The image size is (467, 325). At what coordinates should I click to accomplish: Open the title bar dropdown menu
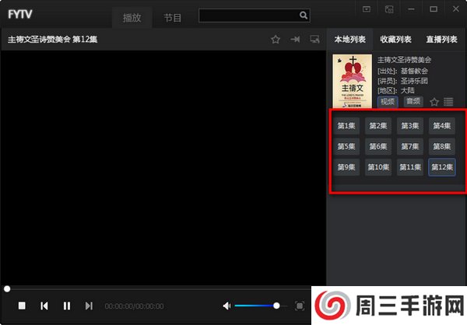pyautogui.click(x=367, y=9)
